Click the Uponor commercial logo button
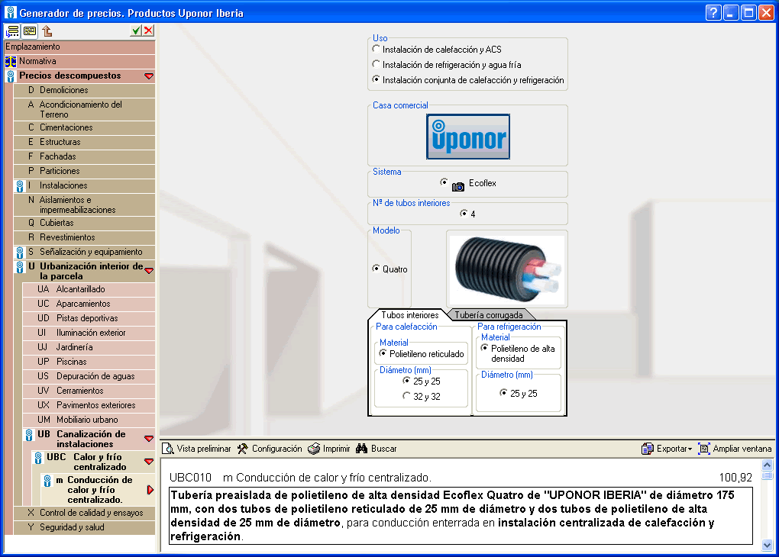The width and height of the screenshot is (779, 557). [467, 137]
